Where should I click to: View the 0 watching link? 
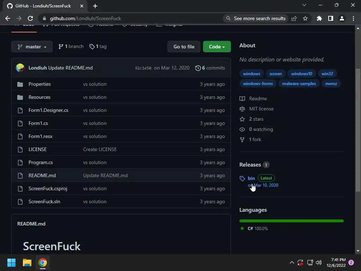[256, 129]
